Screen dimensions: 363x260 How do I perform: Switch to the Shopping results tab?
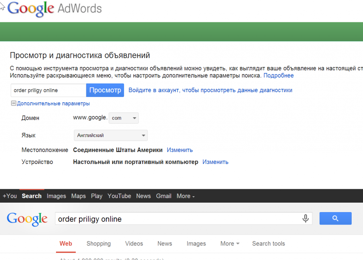[x=99, y=244]
